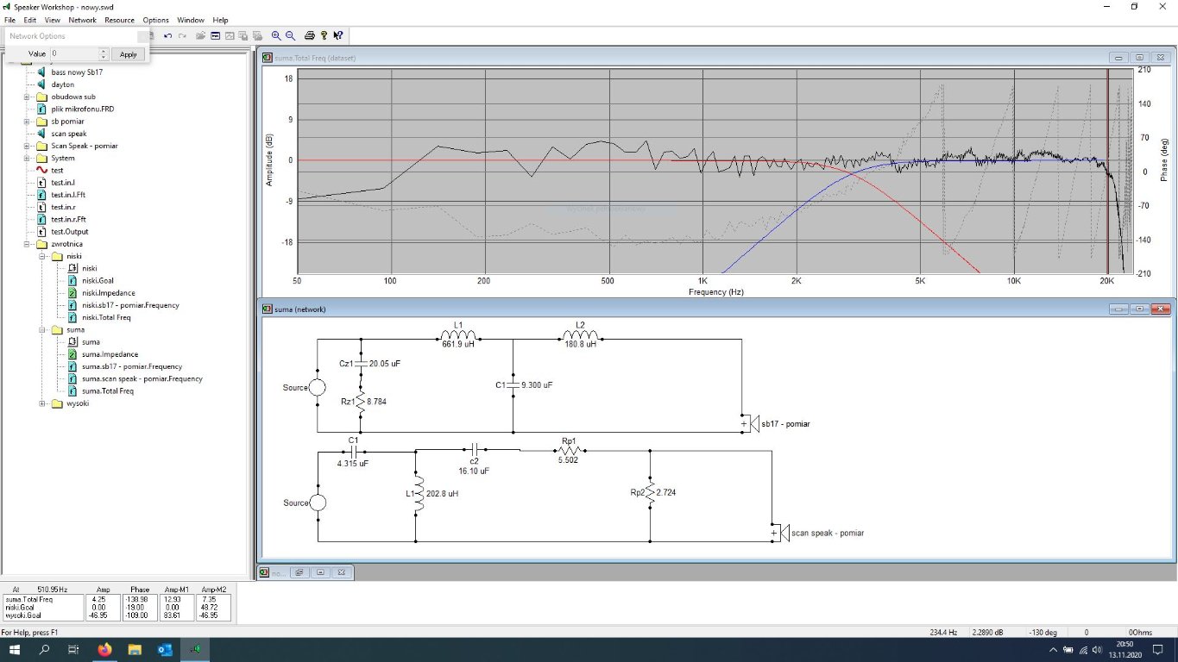Click the speaker icon beside scan speak
The height and width of the screenshot is (662, 1178).
(x=41, y=134)
